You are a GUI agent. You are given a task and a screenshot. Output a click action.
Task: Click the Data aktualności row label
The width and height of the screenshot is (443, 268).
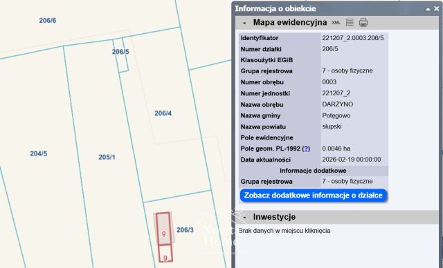(266, 160)
